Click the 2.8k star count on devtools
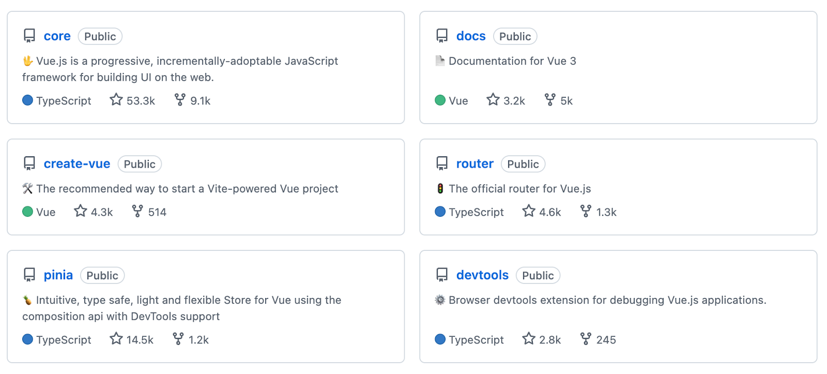The image size is (827, 374). coord(550,340)
